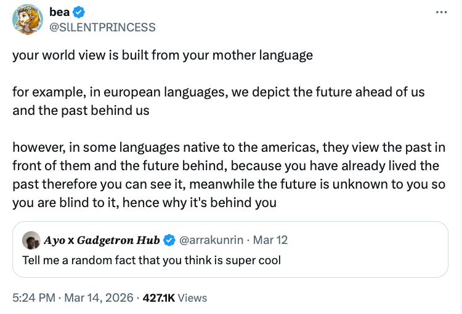Click the line starting 'for example, in european'
Image resolution: width=462 pixels, height=314 pixels.
tap(219, 93)
